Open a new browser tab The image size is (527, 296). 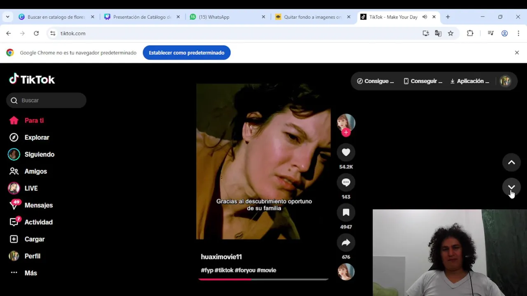pos(448,17)
